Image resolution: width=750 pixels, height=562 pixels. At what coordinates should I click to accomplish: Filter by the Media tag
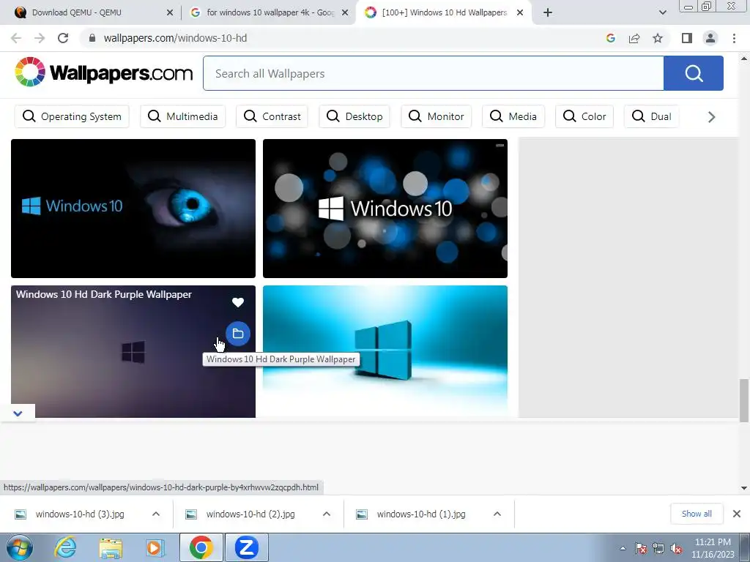pyautogui.click(x=513, y=116)
